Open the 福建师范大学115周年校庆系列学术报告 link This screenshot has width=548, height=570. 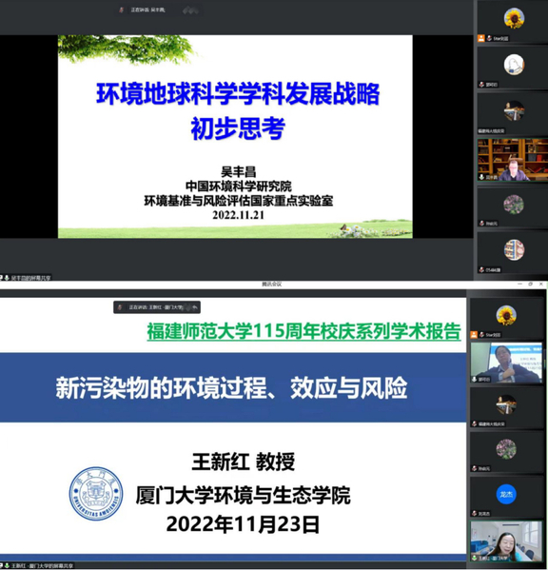[x=303, y=331]
